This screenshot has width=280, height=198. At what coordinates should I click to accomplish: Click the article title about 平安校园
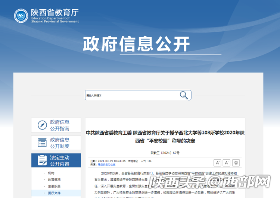[x=165, y=137]
